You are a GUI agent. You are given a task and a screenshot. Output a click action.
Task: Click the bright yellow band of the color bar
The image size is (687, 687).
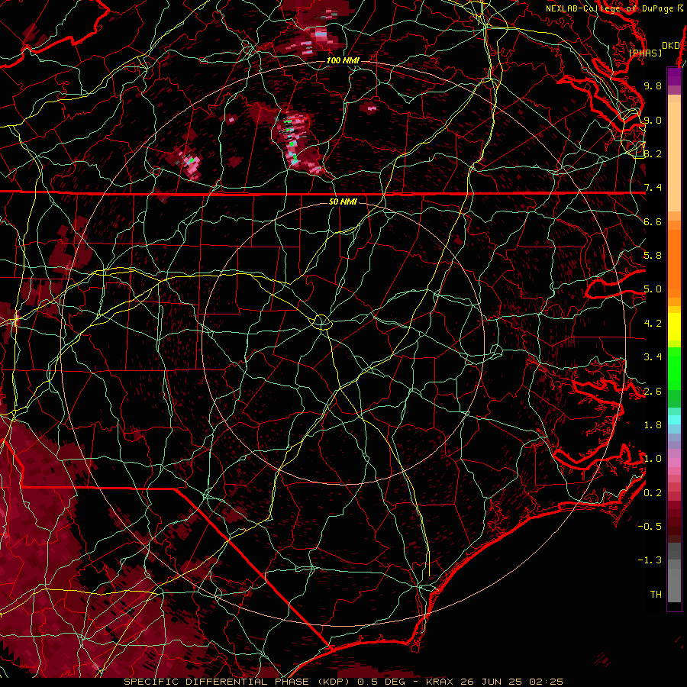pos(674,327)
